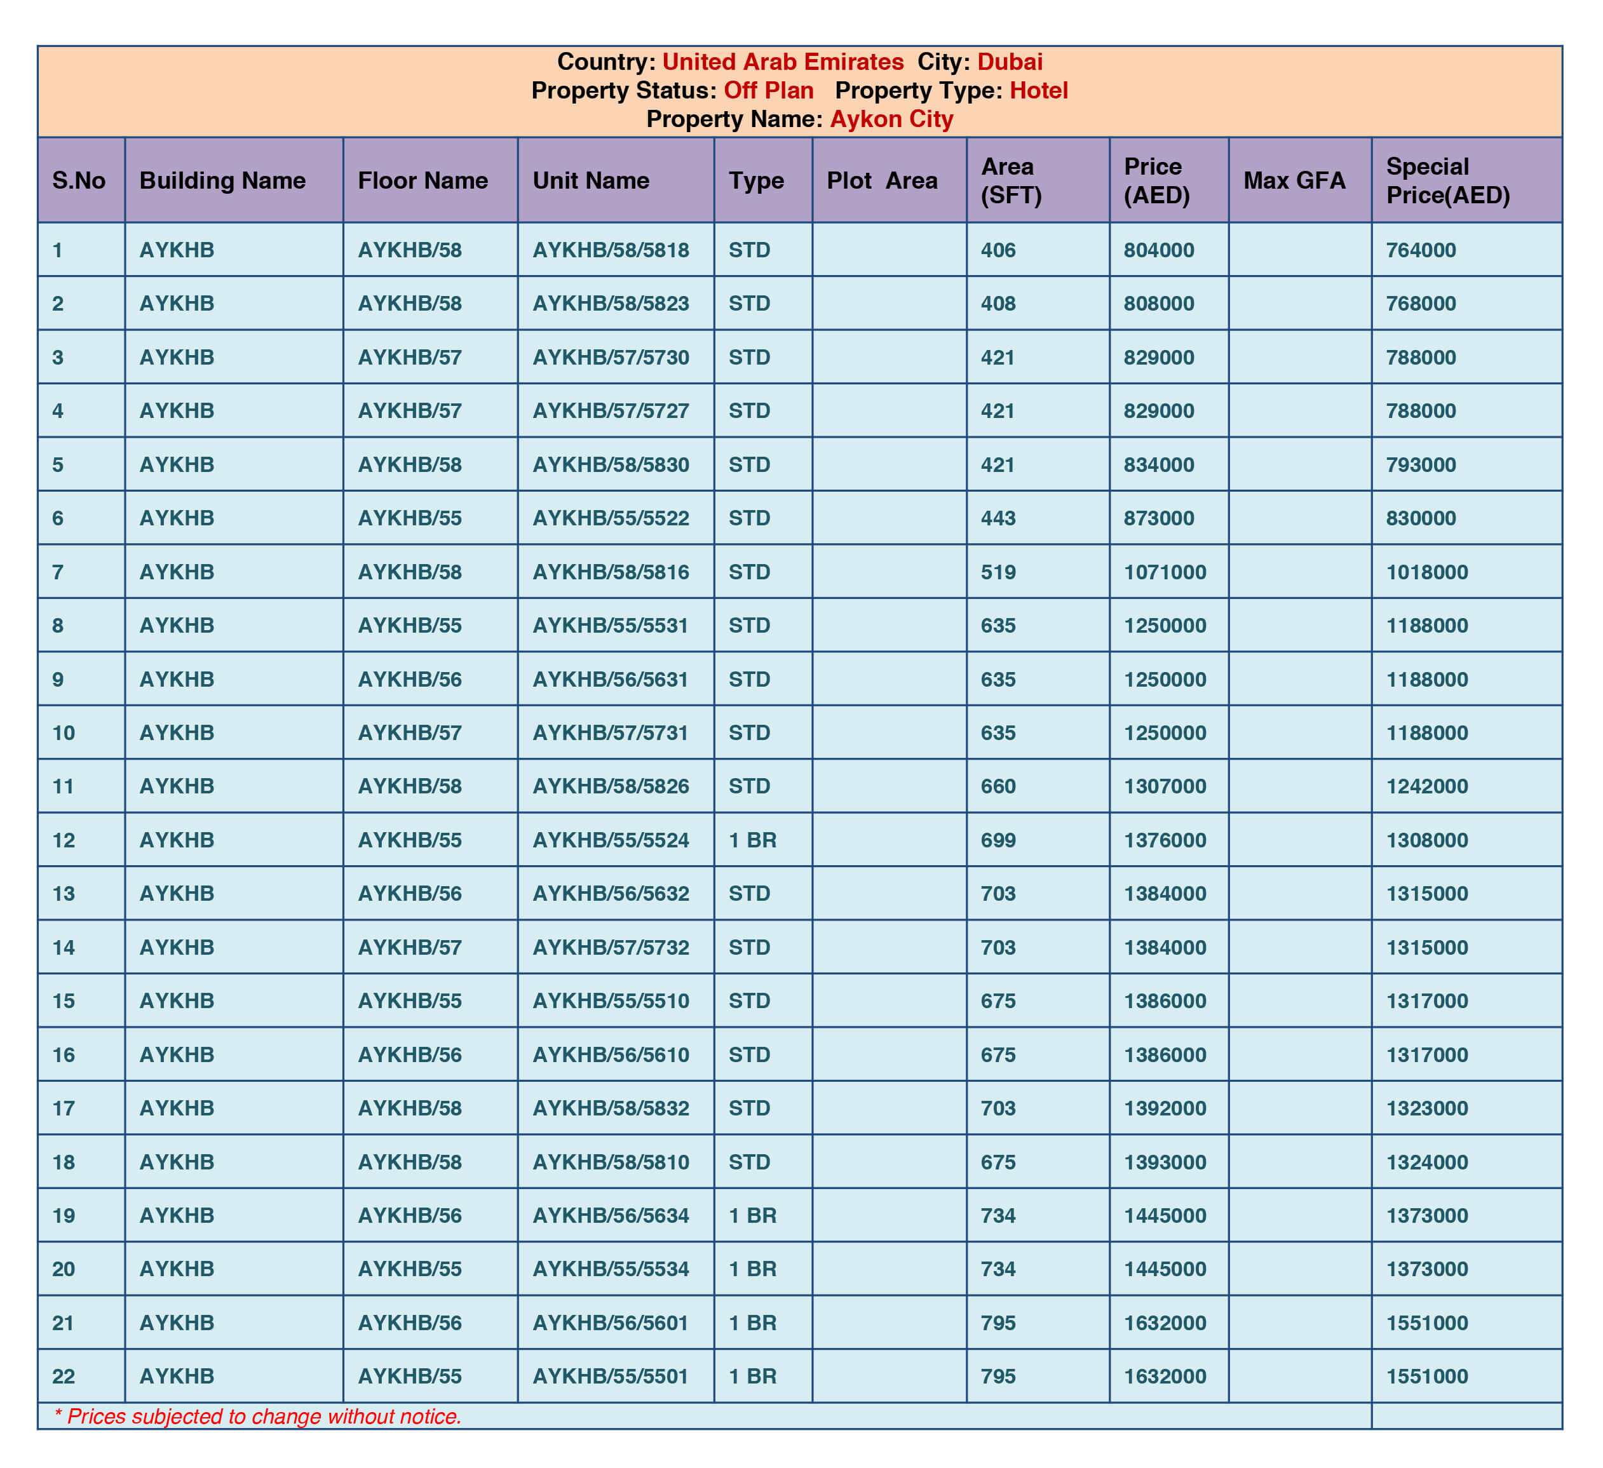The width and height of the screenshot is (1603, 1468).
Task: Select area value 406
Action: pos(1038,250)
